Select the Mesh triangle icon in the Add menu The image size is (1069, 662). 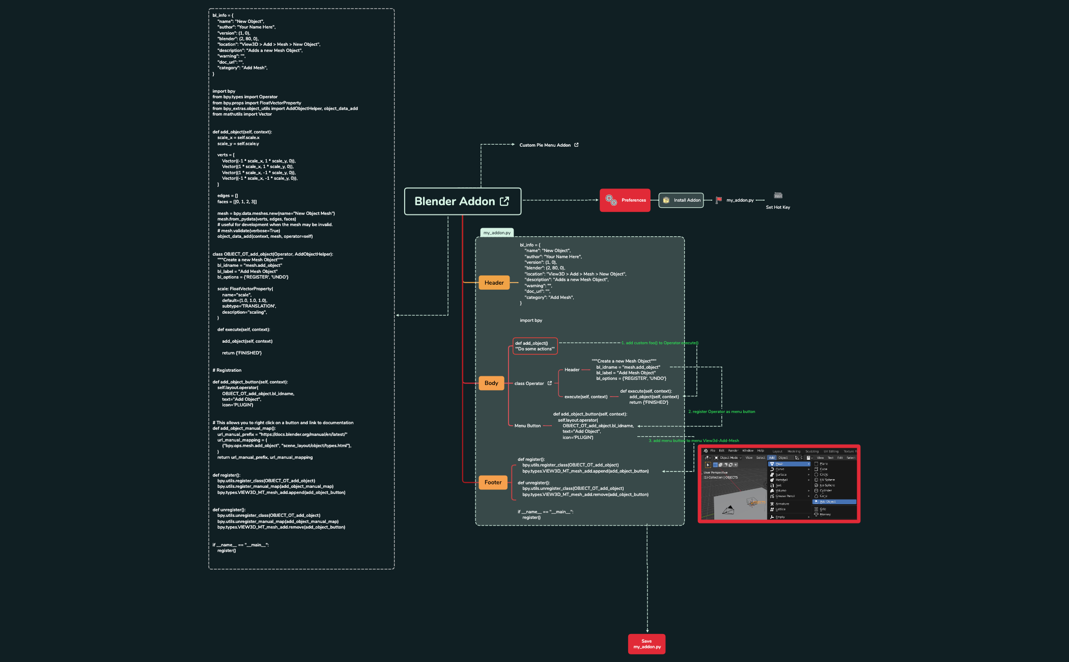point(772,464)
